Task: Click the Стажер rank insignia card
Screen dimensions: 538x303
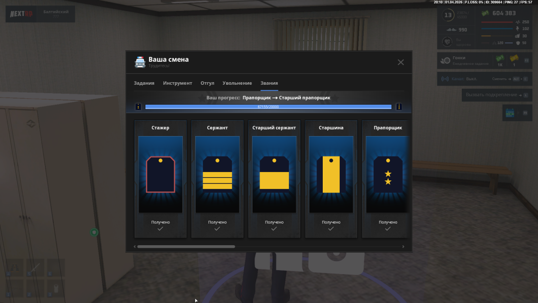Action: pyautogui.click(x=160, y=174)
